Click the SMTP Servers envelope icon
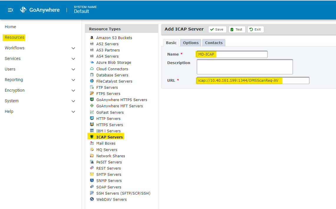Viewport: 336px width, 209px height. click(x=92, y=174)
